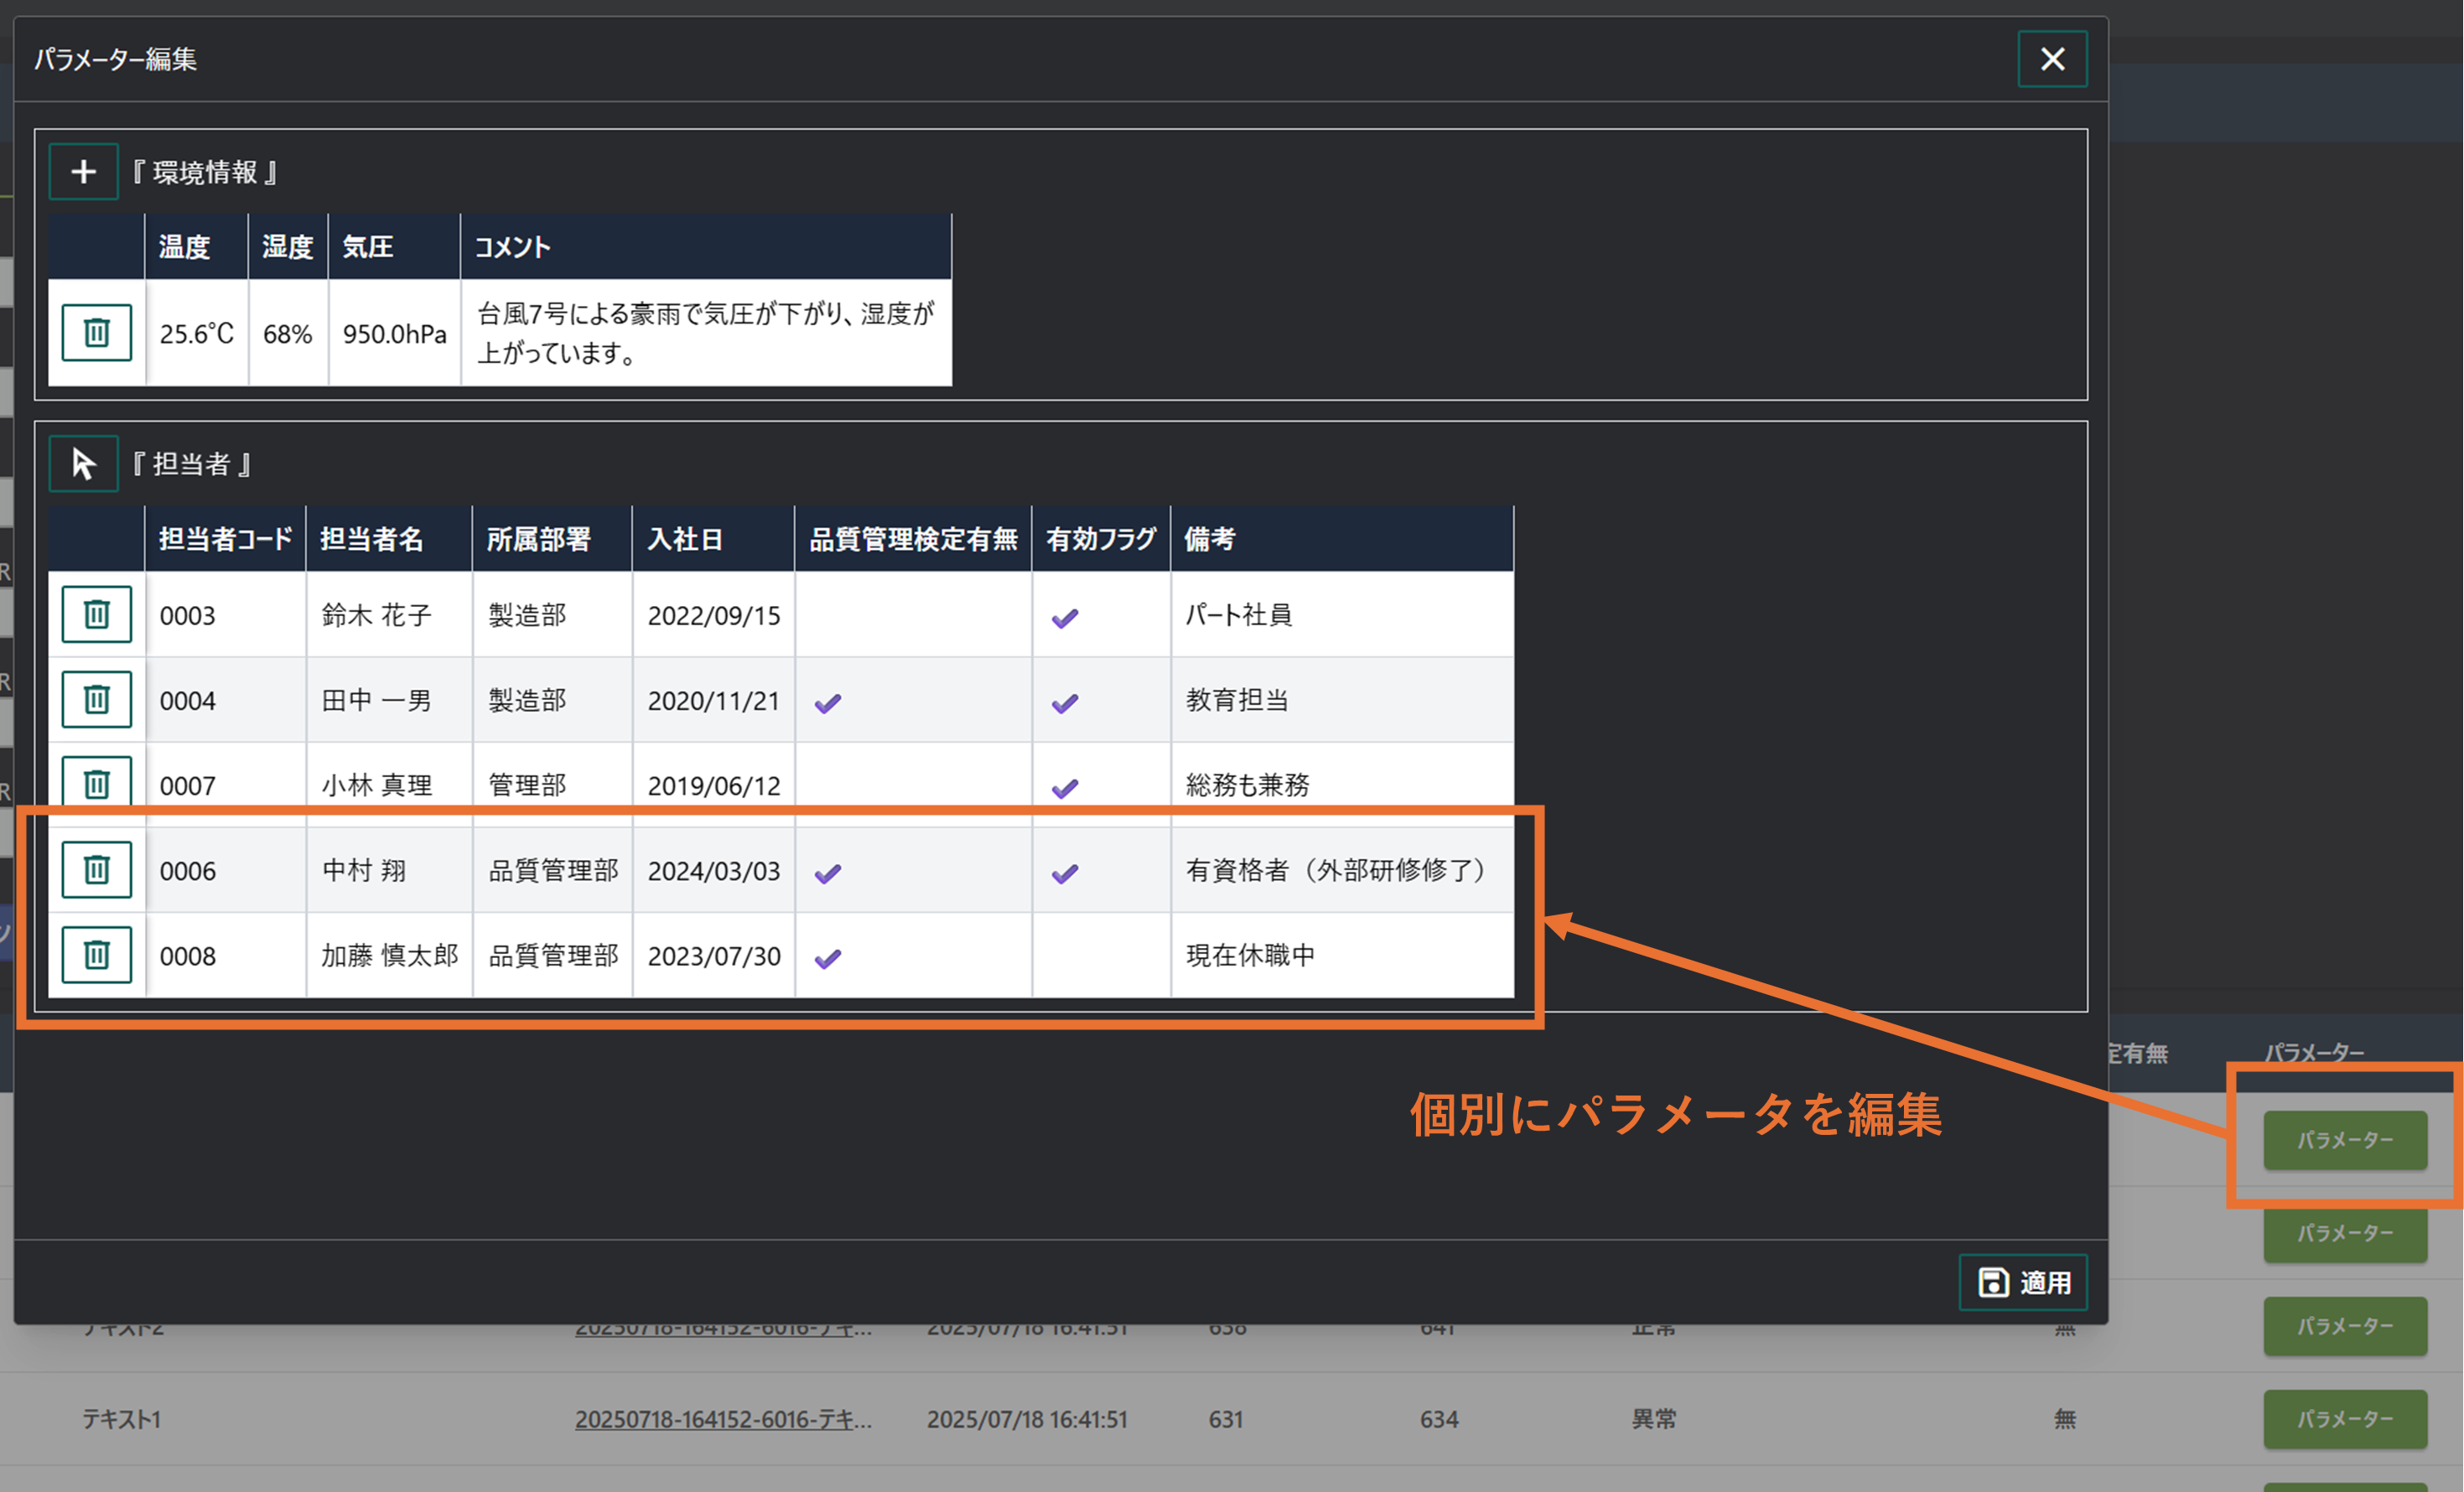Delete staff row 0007 小林 真理
Image resolution: width=2464 pixels, height=1492 pixels.
pos(96,782)
